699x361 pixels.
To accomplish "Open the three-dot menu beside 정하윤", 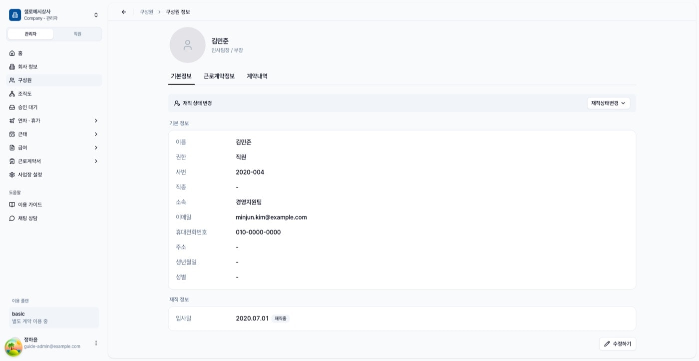I will [x=96, y=343].
